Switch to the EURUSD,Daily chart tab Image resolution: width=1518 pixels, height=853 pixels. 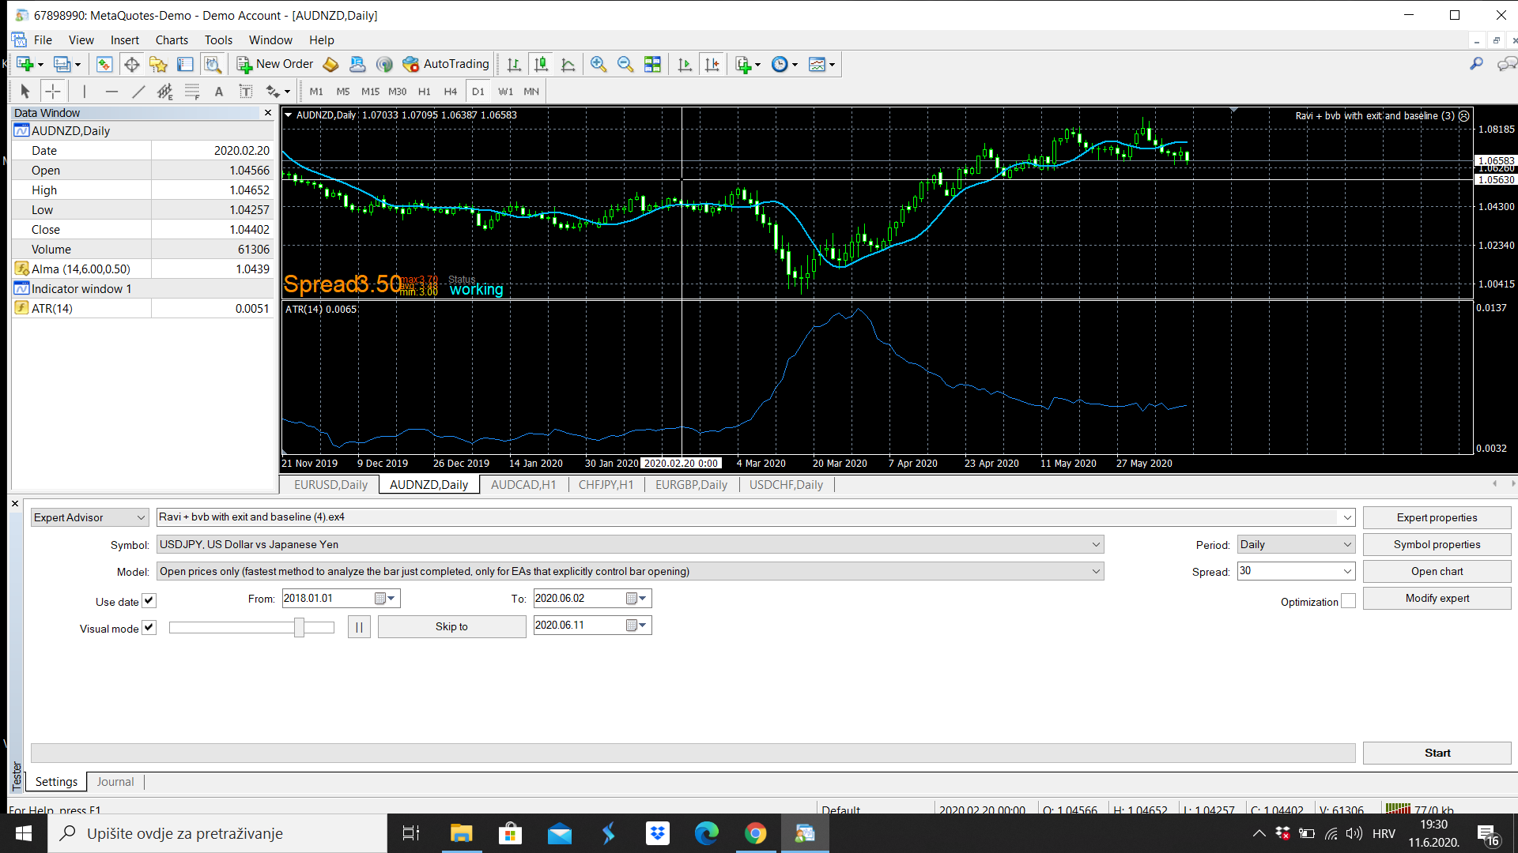[330, 485]
